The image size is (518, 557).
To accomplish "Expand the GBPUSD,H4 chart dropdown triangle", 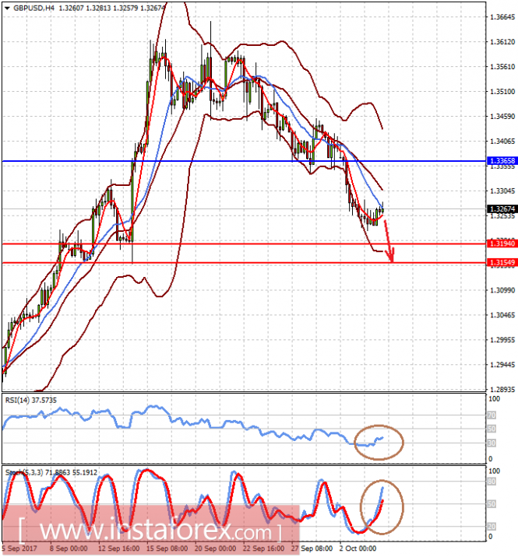I will (7, 8).
